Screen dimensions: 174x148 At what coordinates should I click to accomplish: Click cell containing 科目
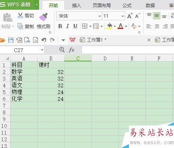coord(24,65)
